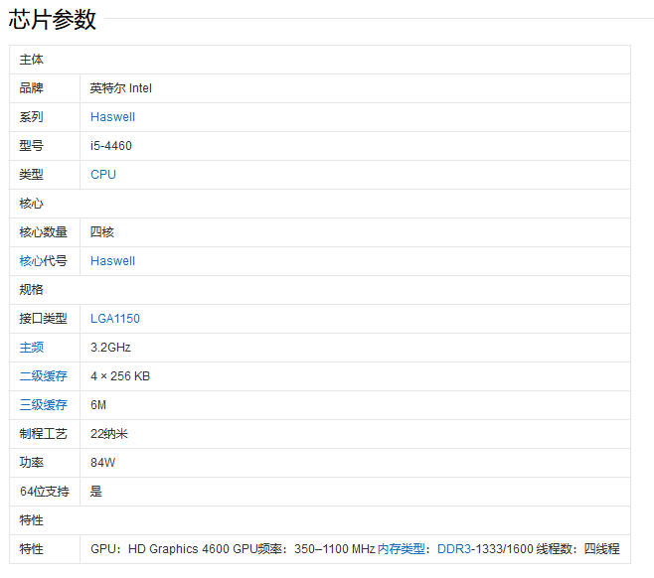This screenshot has width=654, height=578.
Task: Click the i5-4460 model value
Action: [111, 146]
